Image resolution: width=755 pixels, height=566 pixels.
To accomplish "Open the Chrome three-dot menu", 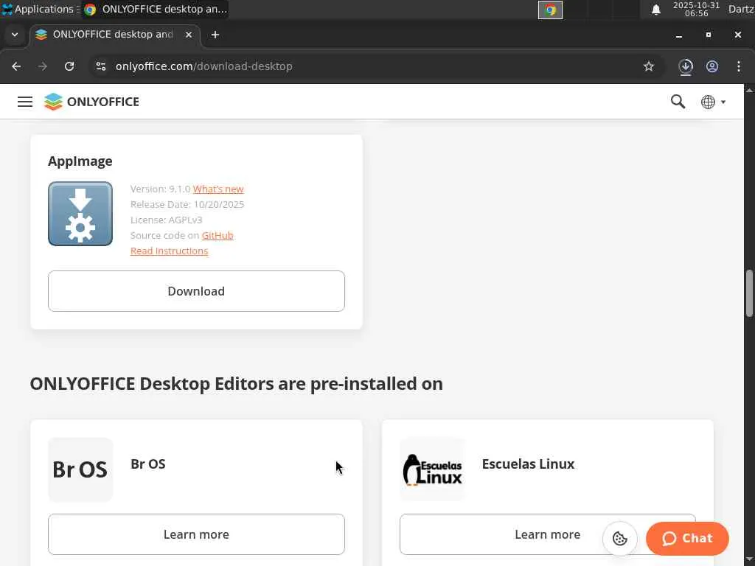I will [x=739, y=66].
